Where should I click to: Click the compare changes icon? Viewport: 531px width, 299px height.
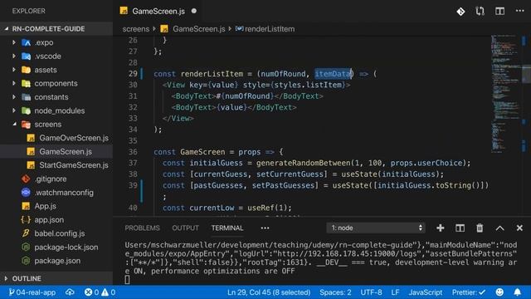point(480,12)
